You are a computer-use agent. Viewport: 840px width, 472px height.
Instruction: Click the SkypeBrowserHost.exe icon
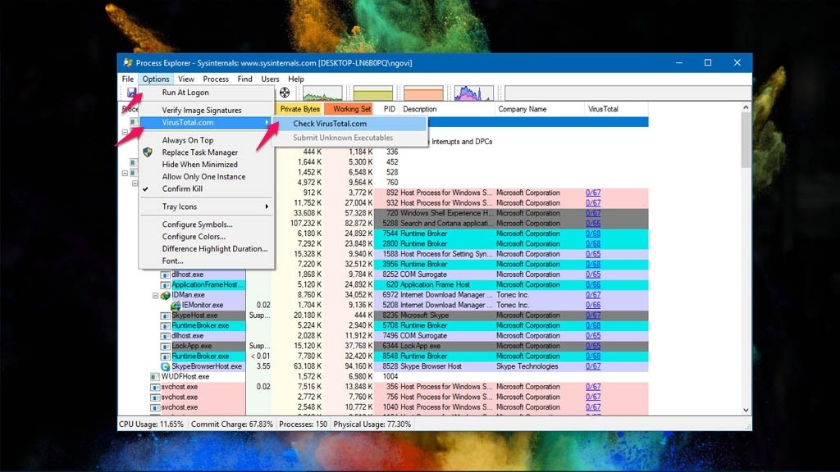(x=166, y=366)
